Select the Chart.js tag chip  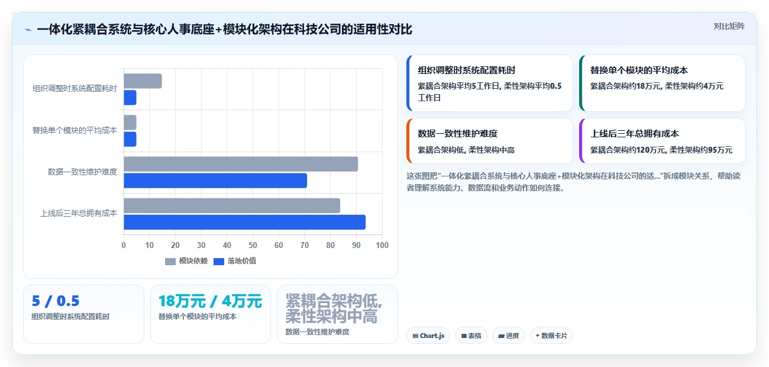pyautogui.click(x=428, y=336)
